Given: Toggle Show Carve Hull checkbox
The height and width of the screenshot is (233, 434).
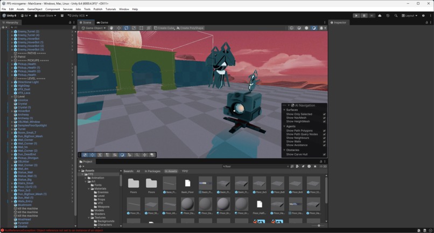Looking at the screenshot, I should point(324,154).
